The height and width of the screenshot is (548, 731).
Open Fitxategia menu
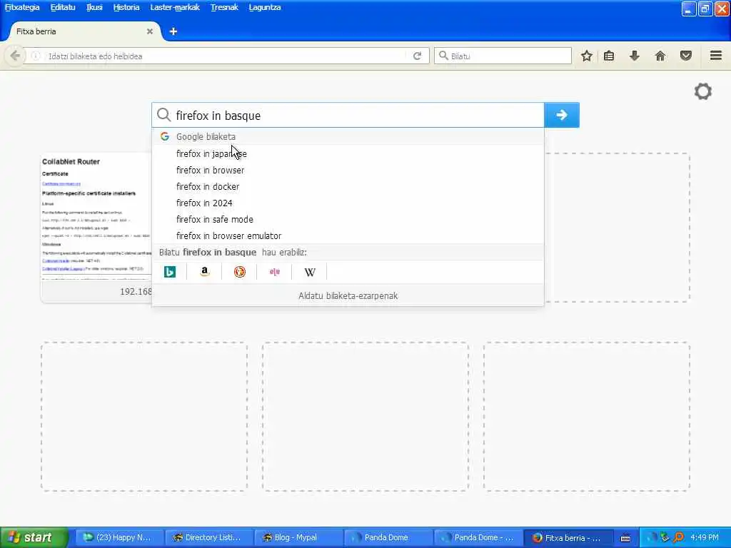tap(22, 7)
